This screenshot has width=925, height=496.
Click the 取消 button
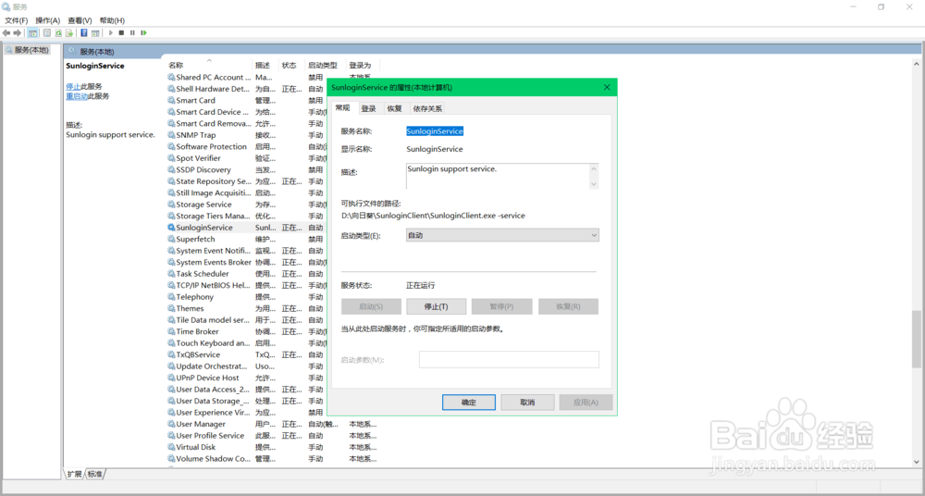(x=527, y=403)
